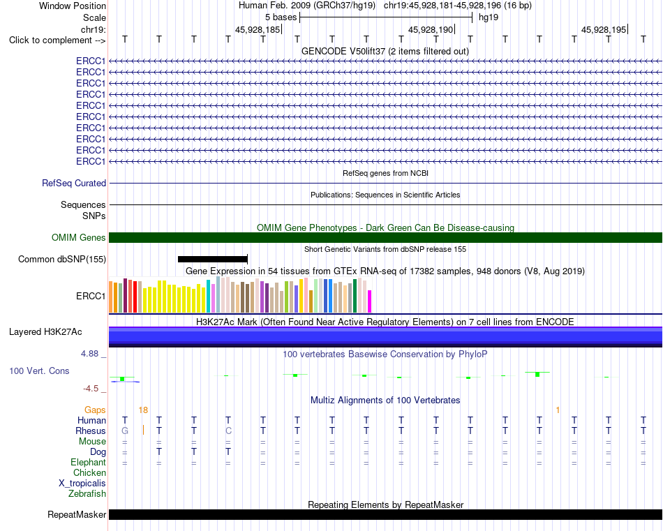The height and width of the screenshot is (531, 663).
Task: Click the Gaps row label
Action: (x=95, y=410)
